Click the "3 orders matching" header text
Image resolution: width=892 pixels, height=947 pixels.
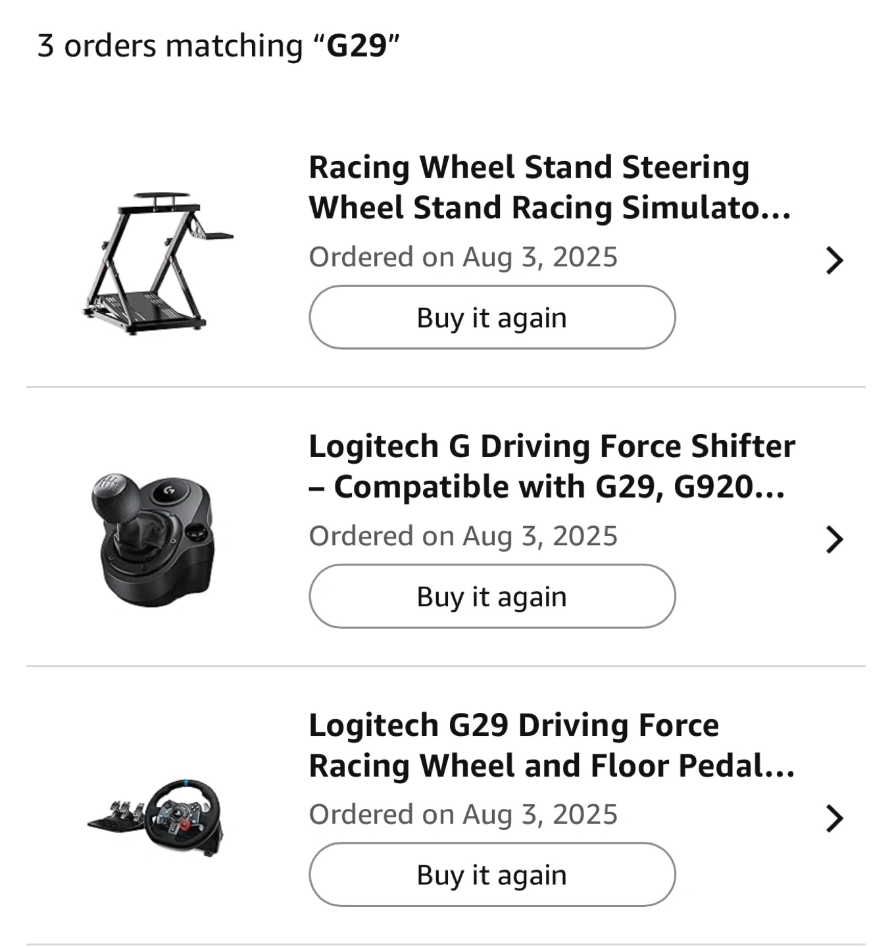coord(170,46)
